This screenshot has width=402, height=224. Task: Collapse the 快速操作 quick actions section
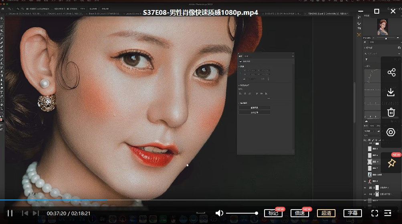point(239,103)
